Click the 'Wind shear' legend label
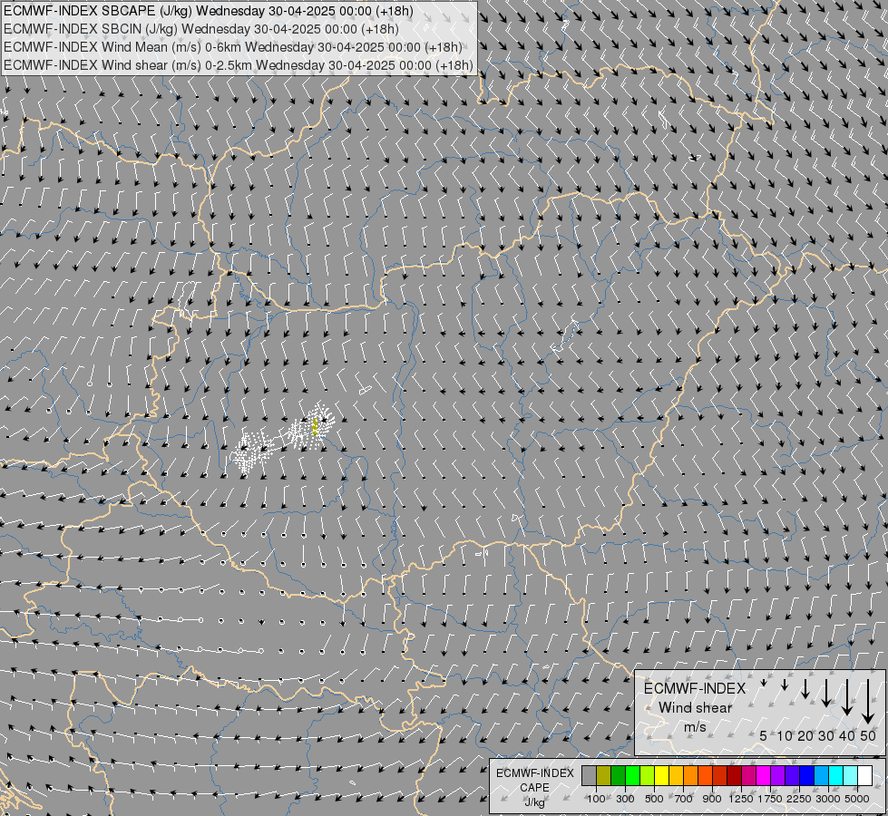 click(x=696, y=707)
